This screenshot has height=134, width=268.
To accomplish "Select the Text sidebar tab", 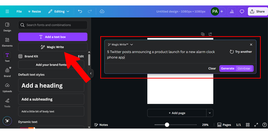I will (7, 57).
